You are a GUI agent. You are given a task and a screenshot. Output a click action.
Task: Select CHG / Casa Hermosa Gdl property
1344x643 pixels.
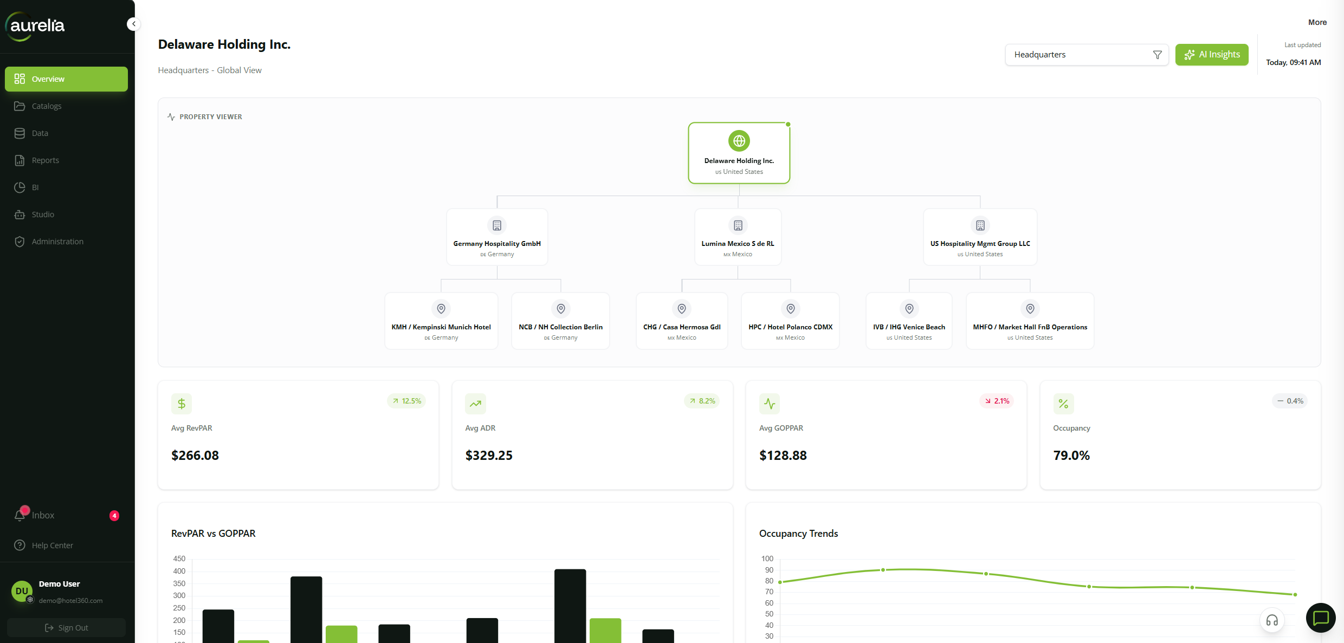pyautogui.click(x=682, y=321)
